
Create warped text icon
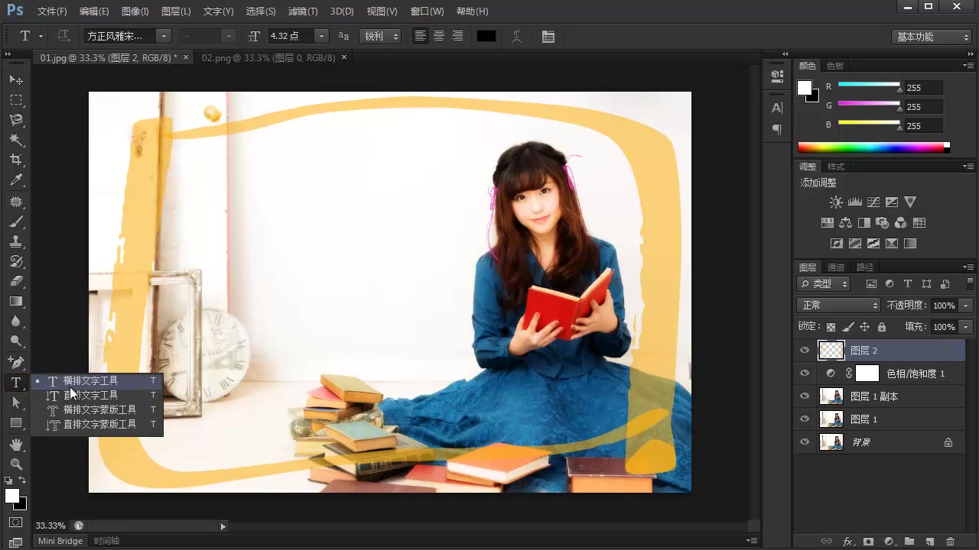(516, 36)
